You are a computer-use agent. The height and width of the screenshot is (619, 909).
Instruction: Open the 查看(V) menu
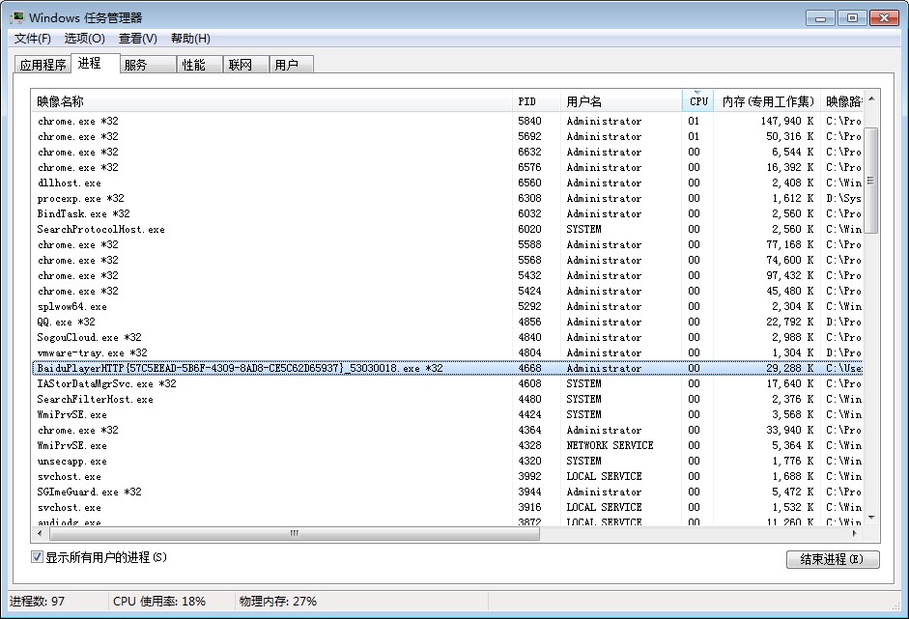pyautogui.click(x=138, y=39)
